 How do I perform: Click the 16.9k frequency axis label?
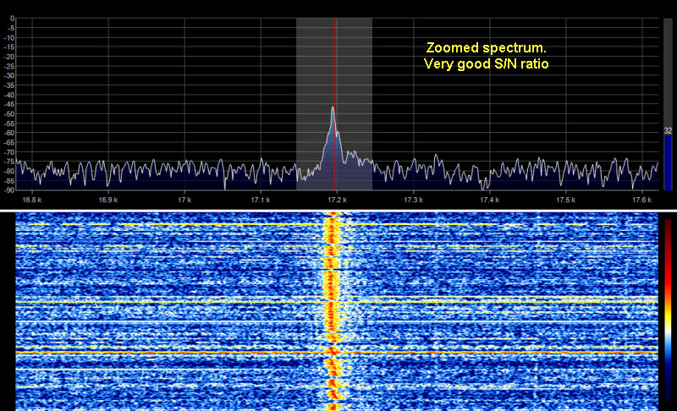[x=108, y=200]
